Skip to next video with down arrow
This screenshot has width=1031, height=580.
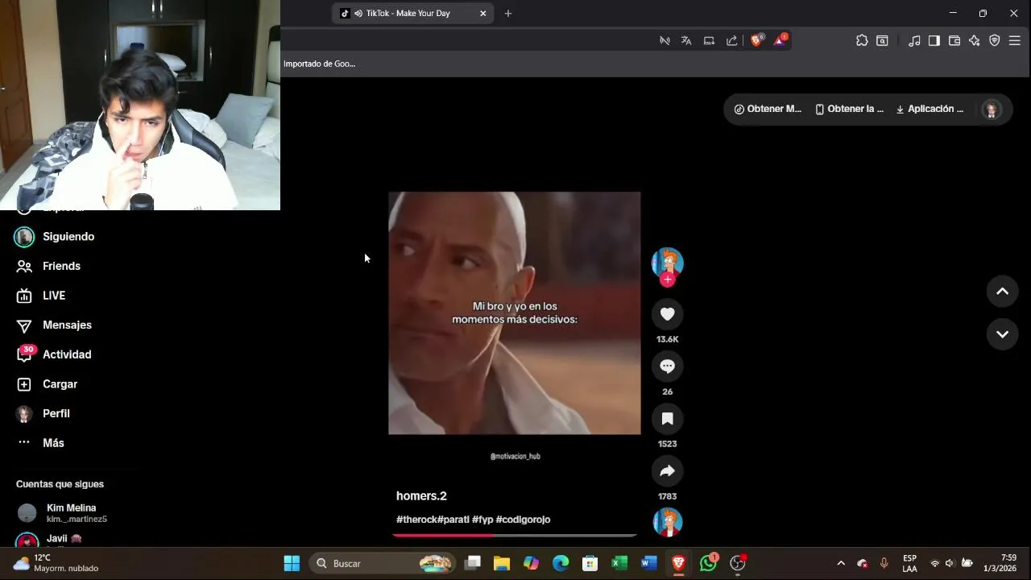pos(1003,334)
